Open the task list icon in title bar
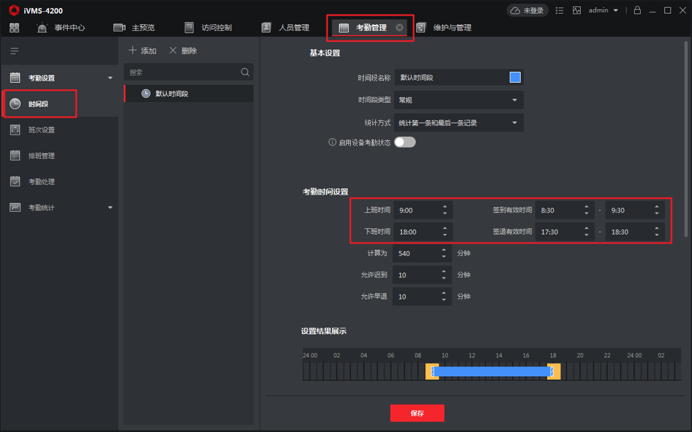 pyautogui.click(x=559, y=10)
